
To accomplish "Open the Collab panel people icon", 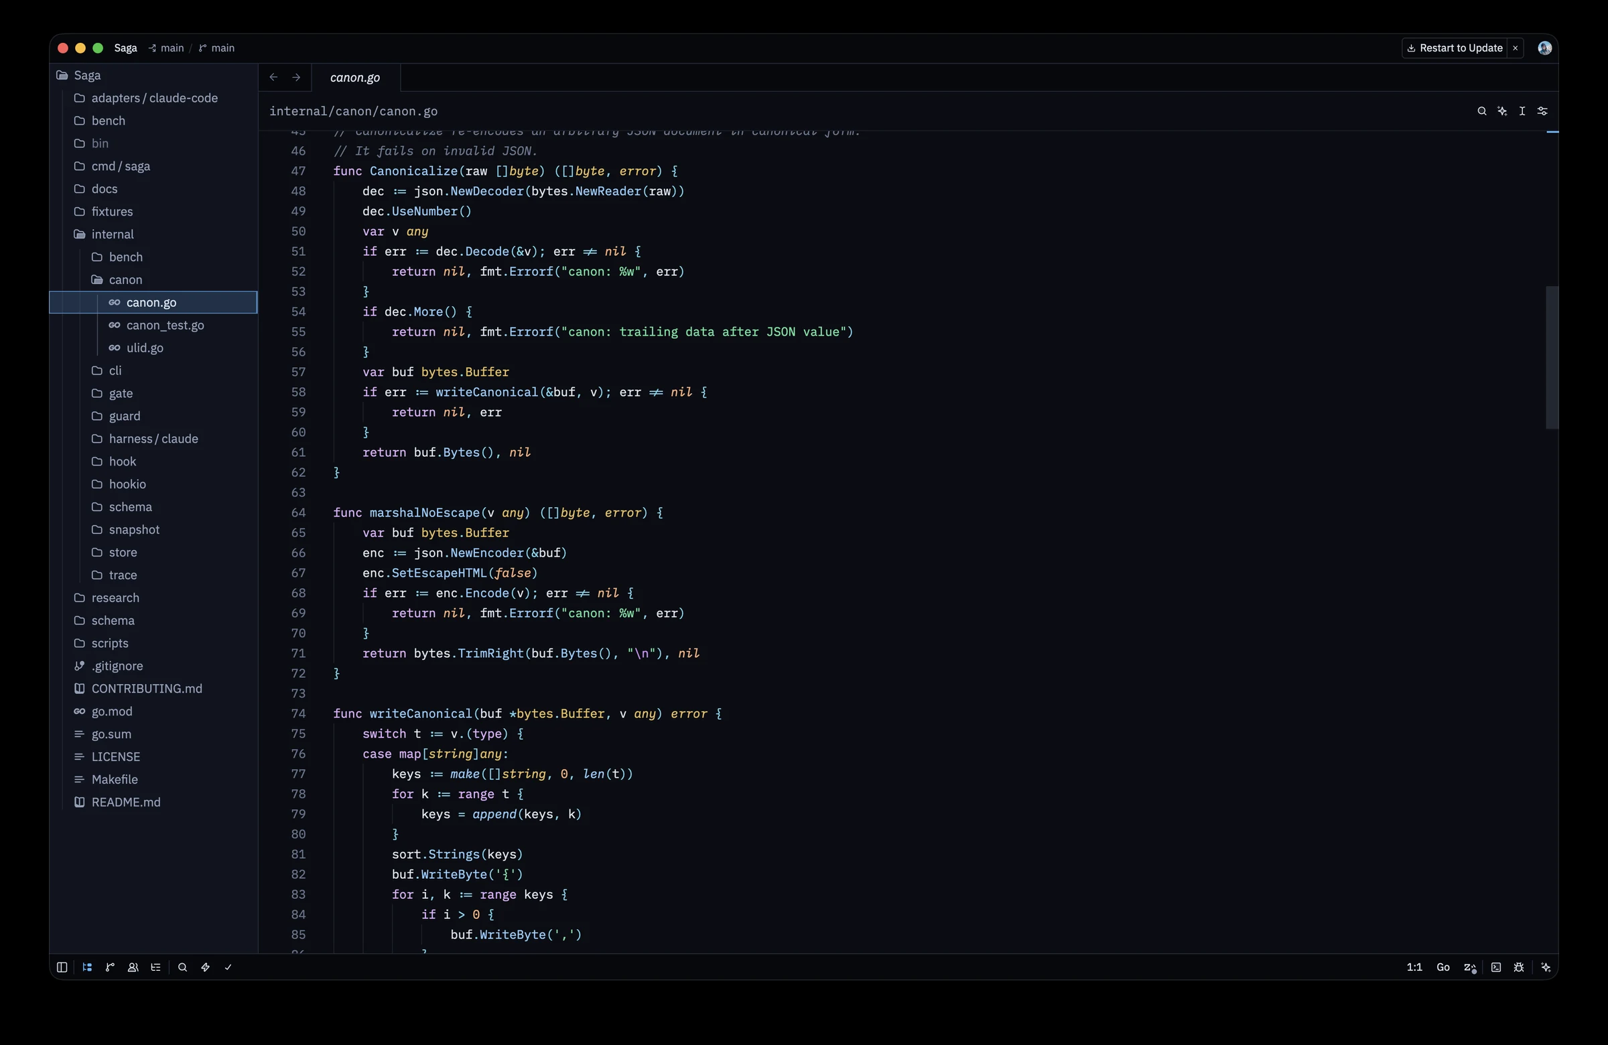I will pos(133,967).
